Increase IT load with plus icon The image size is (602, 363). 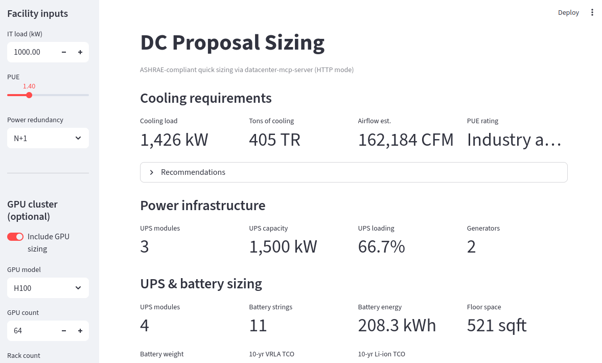(x=80, y=52)
